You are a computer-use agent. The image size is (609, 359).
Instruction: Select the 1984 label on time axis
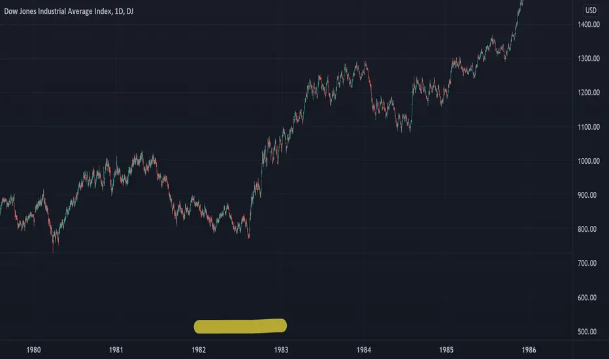[x=363, y=350]
